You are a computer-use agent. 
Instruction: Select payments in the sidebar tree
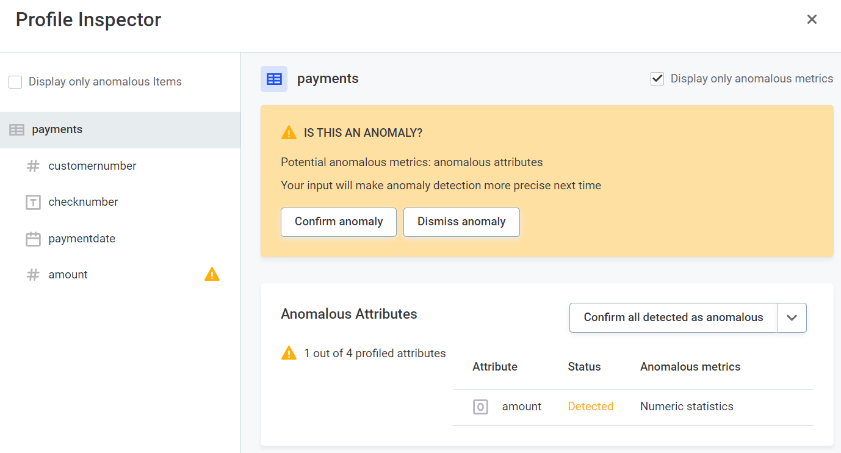[x=57, y=129]
